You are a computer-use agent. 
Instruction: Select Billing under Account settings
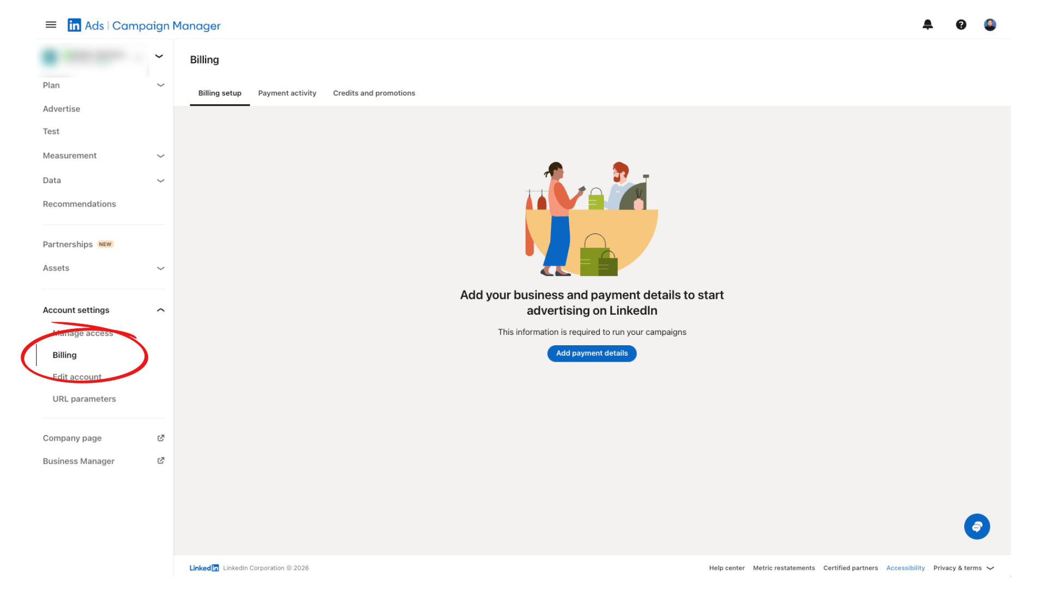(65, 355)
